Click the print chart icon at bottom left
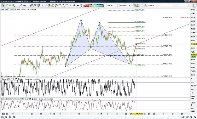Image resolution: width=197 pixels, height=119 pixels. coord(6,117)
